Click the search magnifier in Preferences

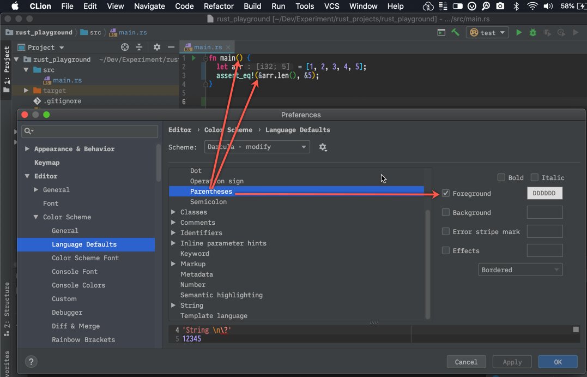click(x=28, y=131)
